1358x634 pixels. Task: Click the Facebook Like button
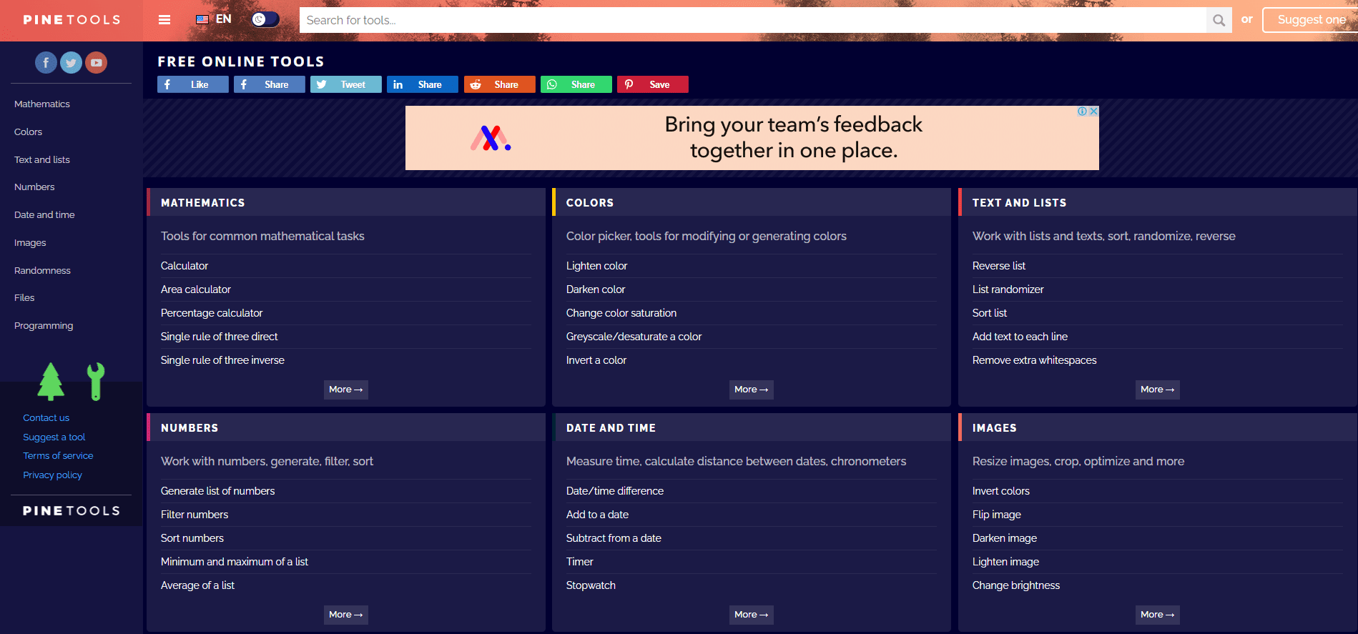[x=193, y=84]
